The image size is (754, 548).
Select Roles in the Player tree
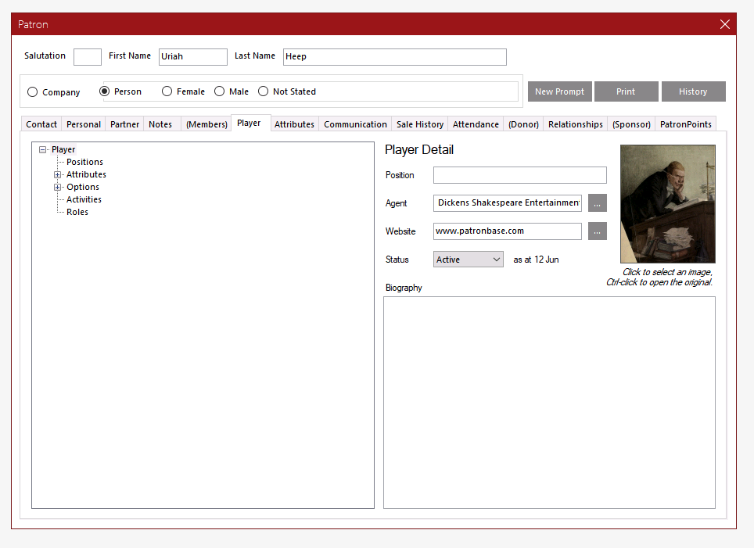coord(77,212)
